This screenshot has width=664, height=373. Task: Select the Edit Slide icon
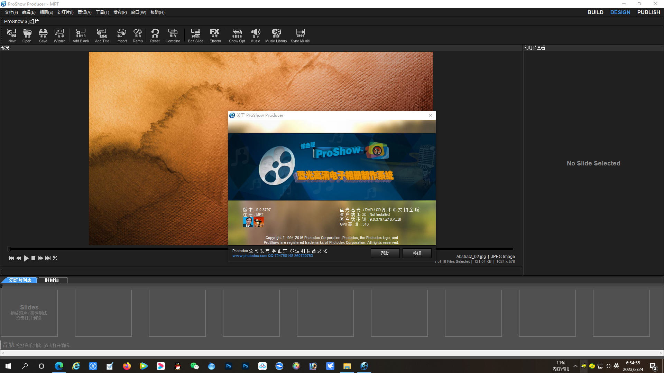coord(195,35)
